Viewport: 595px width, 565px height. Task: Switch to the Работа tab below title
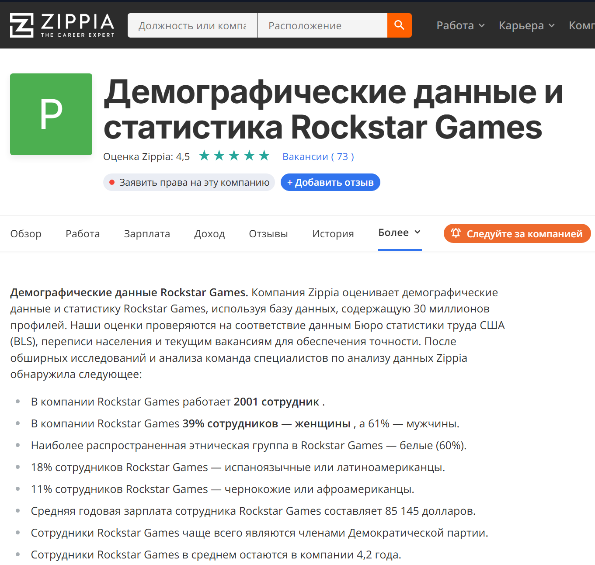click(x=83, y=234)
